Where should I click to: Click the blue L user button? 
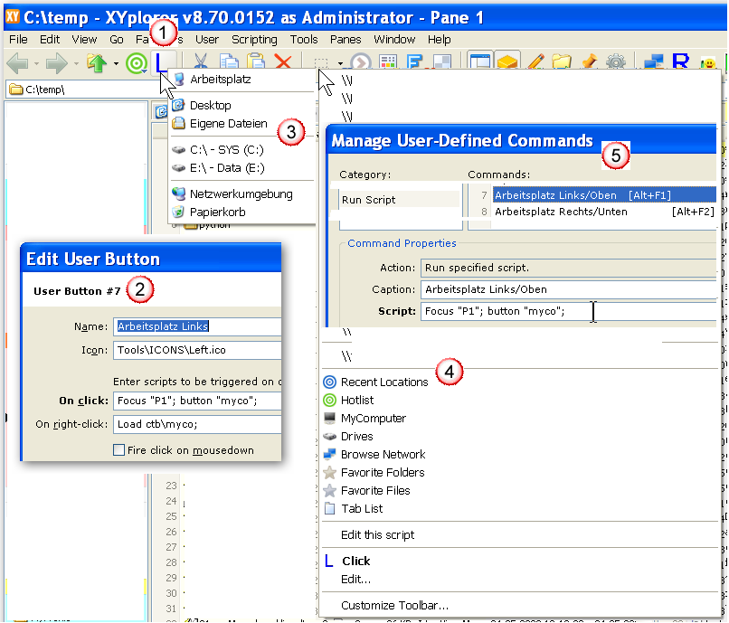click(162, 62)
